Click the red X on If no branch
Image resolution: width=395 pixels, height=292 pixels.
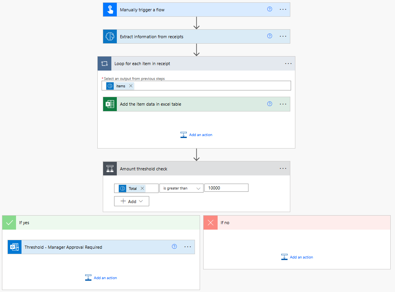[x=211, y=222]
